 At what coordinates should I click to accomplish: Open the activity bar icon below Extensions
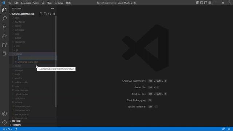pos(4,53)
